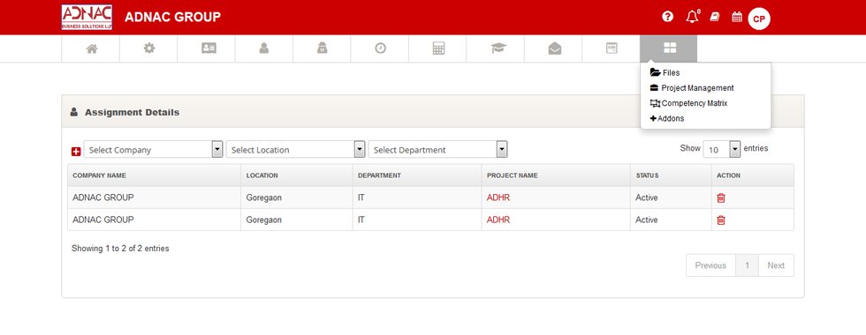Open the Select Company dropdown
This screenshot has width=866, height=335.
pos(153,149)
